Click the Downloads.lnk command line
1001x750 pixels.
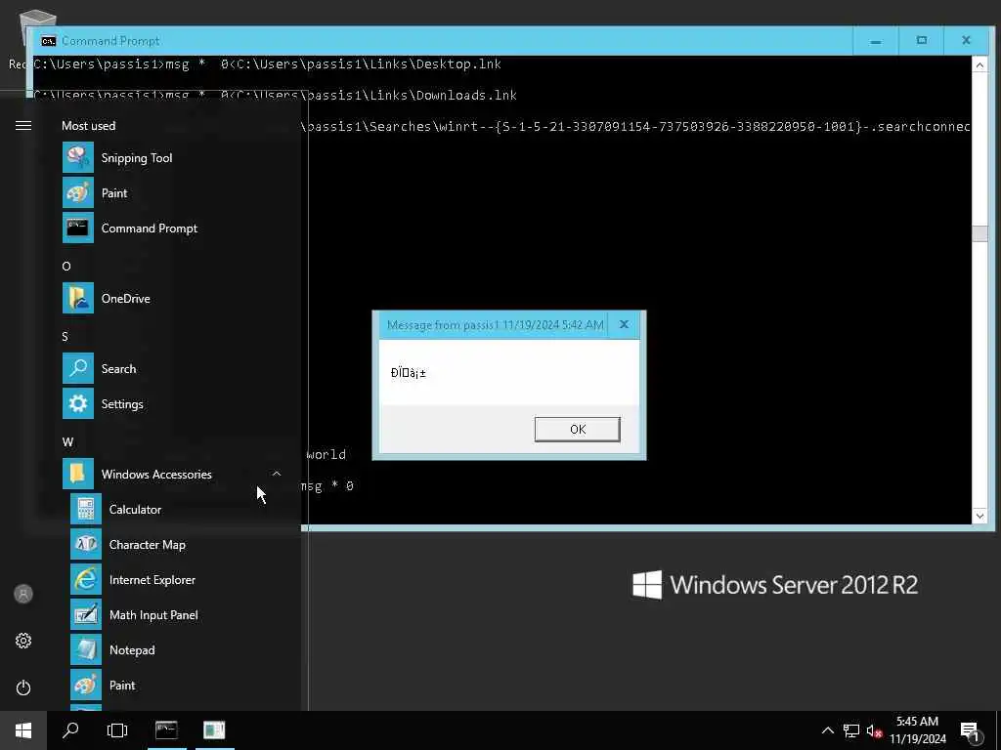click(275, 95)
